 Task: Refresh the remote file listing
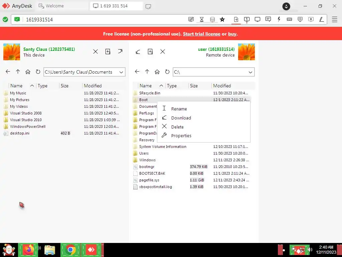[167, 72]
